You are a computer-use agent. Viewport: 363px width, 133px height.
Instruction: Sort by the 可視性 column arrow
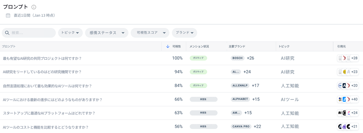pos(168,46)
